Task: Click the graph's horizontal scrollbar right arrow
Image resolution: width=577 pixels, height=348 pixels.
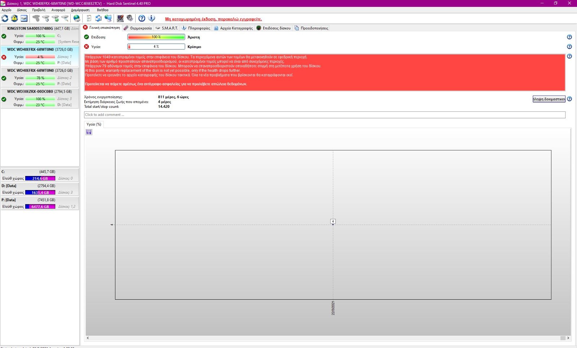Action: [x=568, y=338]
